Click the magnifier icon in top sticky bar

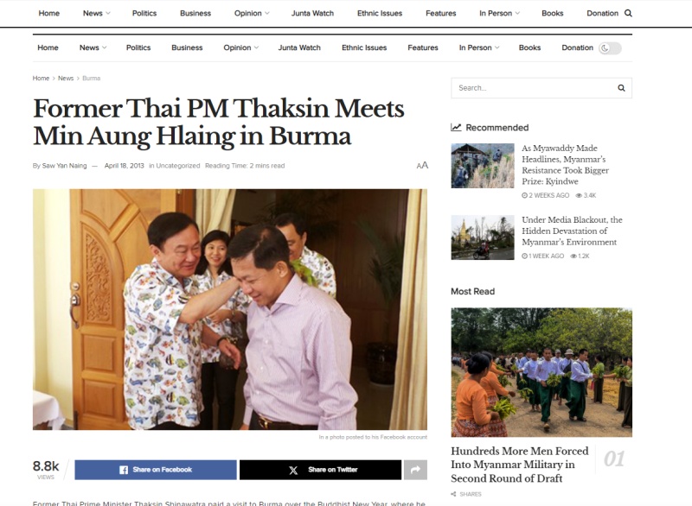(629, 13)
